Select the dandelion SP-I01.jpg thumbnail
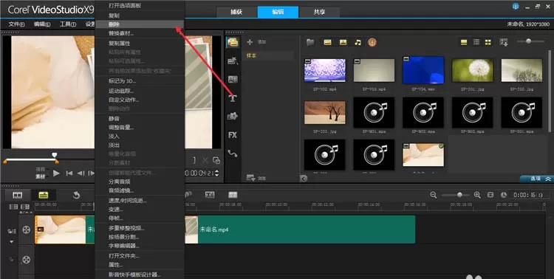The width and height of the screenshot is (554, 279). point(473,70)
